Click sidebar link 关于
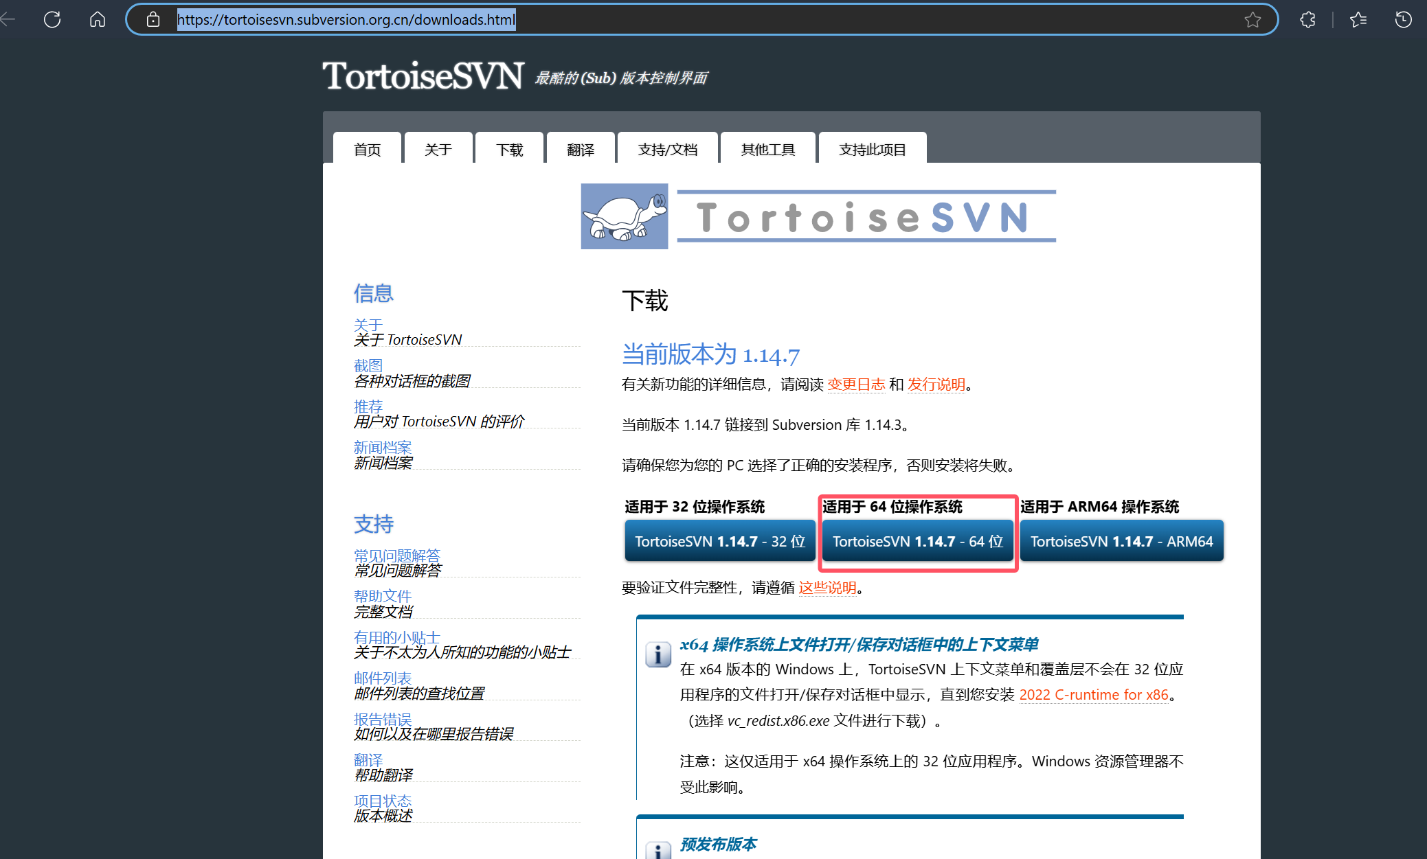Viewport: 1427px width, 859px height. pyautogui.click(x=368, y=325)
